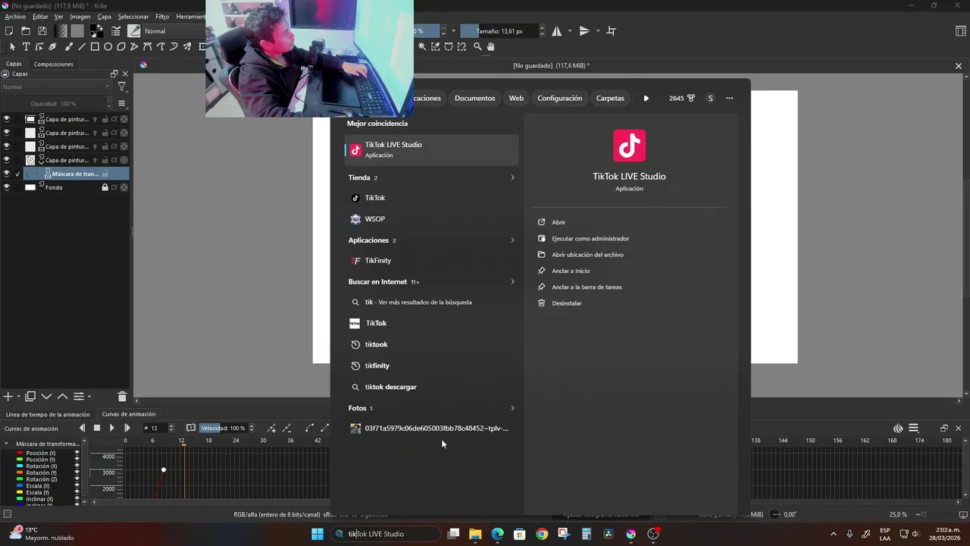The width and height of the screenshot is (970, 546).
Task: Select the Freehand Brush tool
Action: 68,47
